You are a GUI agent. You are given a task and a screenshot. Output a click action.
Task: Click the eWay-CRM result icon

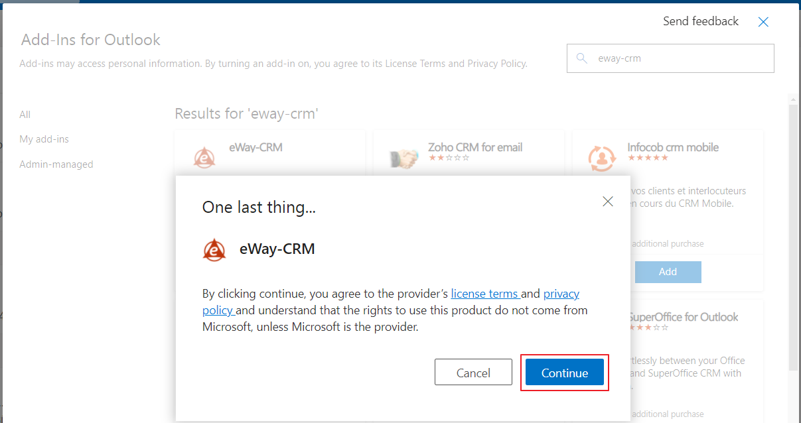[x=204, y=157]
